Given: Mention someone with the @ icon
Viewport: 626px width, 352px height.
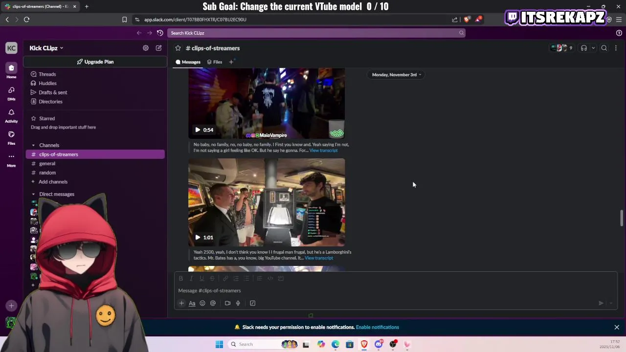Looking at the screenshot, I should [x=213, y=303].
